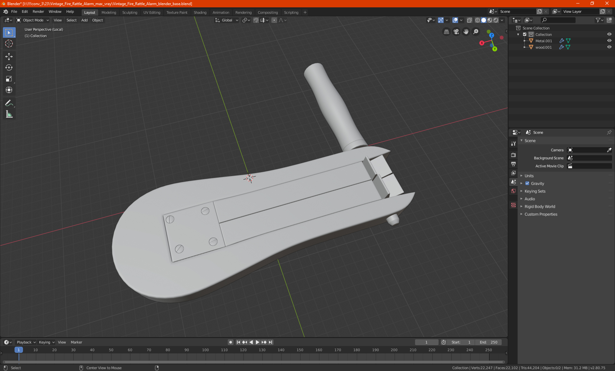This screenshot has height=371, width=615.
Task: Click frame 120 on the timeline
Action: (x=243, y=350)
